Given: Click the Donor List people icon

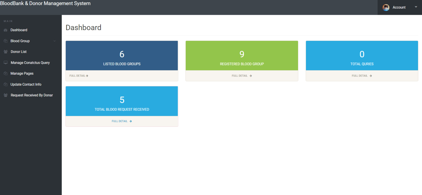Looking at the screenshot, I should [5, 52].
